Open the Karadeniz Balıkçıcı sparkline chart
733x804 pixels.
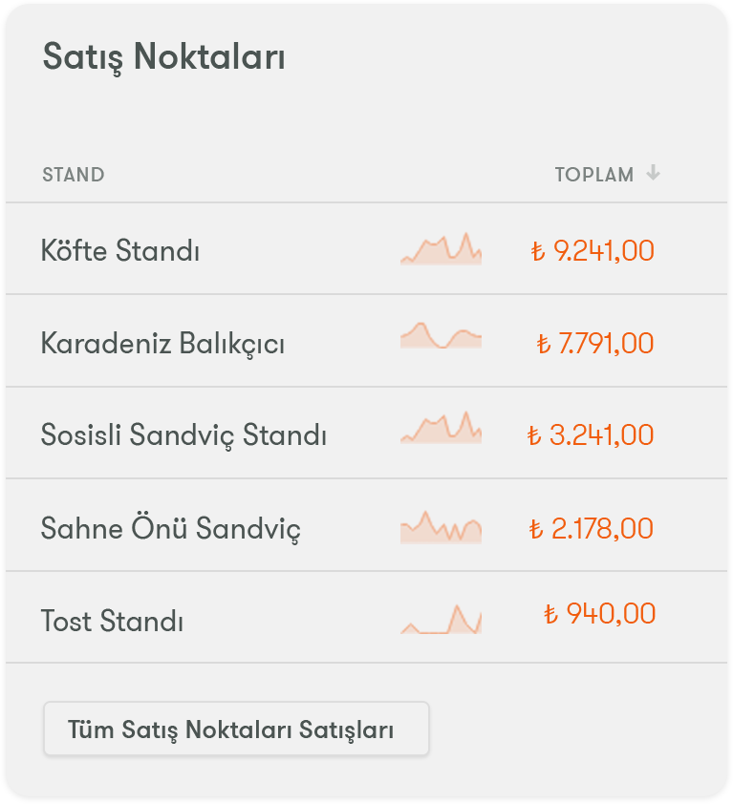pyautogui.click(x=441, y=335)
